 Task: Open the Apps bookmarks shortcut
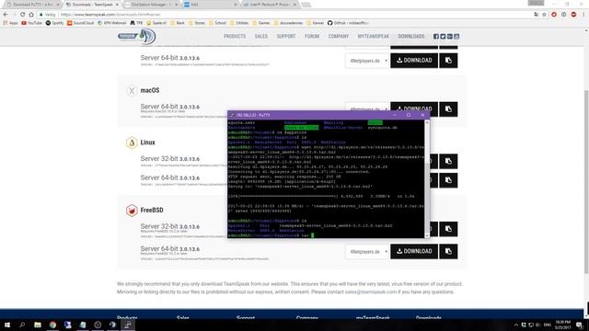pyautogui.click(x=10, y=23)
